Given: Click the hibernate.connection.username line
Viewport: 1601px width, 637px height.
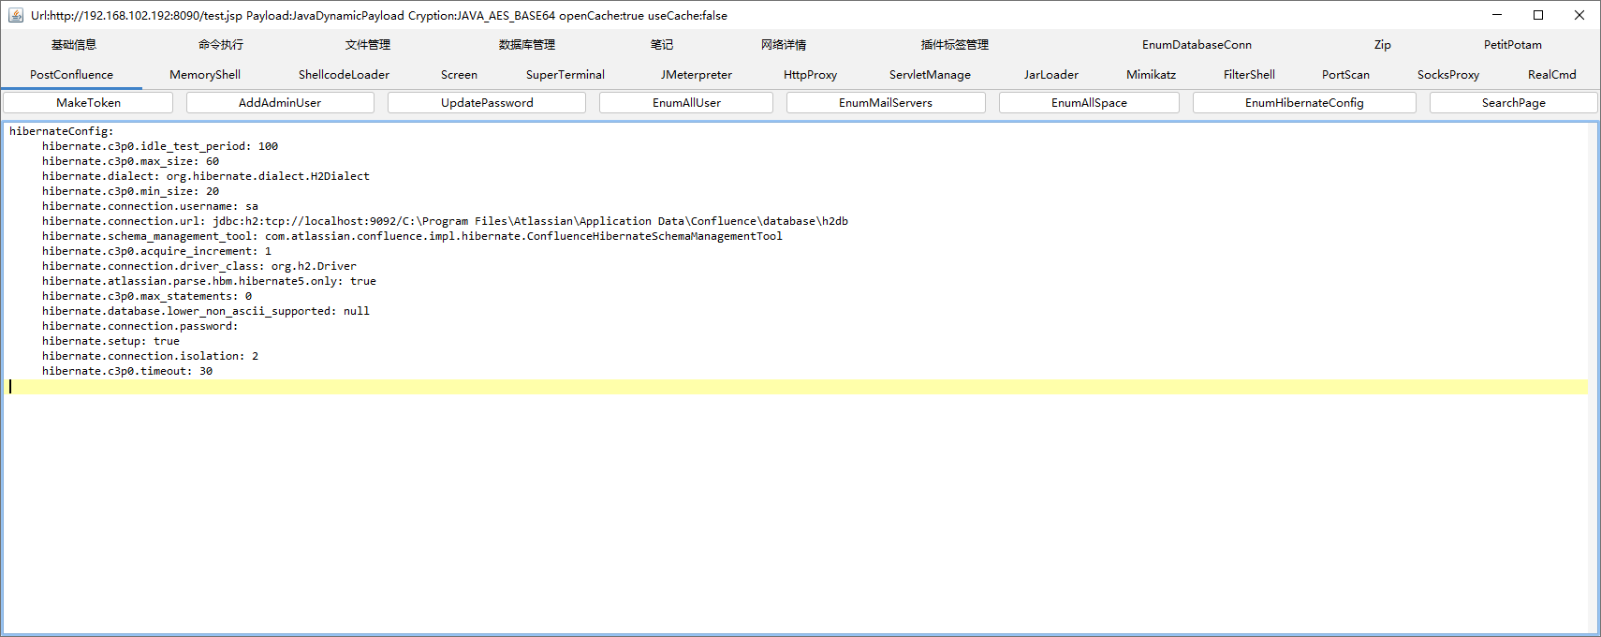Looking at the screenshot, I should point(150,206).
